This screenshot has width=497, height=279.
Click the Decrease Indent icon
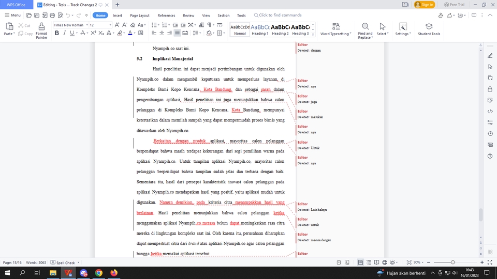tap(175, 25)
